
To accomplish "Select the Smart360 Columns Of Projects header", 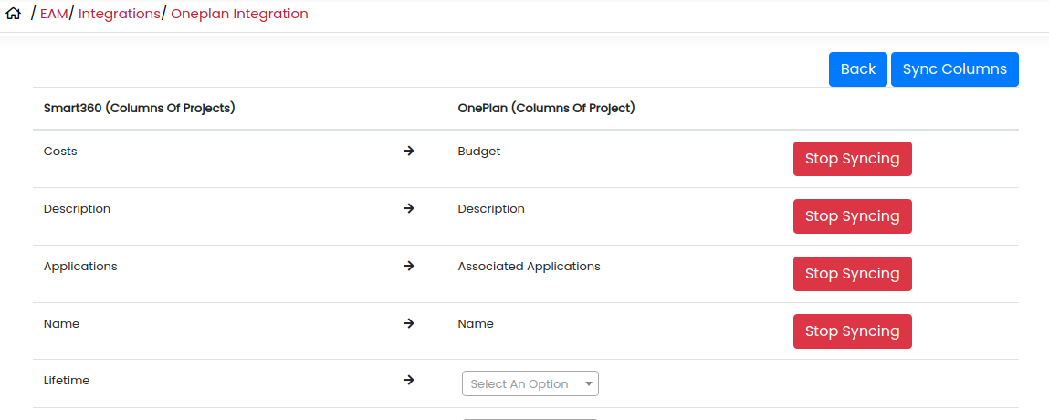I will pyautogui.click(x=139, y=108).
